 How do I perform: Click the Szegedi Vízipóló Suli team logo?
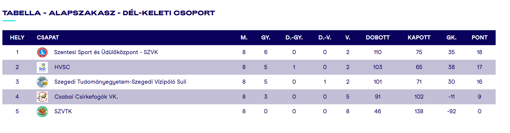tap(42, 82)
